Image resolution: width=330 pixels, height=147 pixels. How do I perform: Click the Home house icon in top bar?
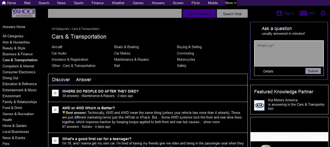(x=4, y=3)
